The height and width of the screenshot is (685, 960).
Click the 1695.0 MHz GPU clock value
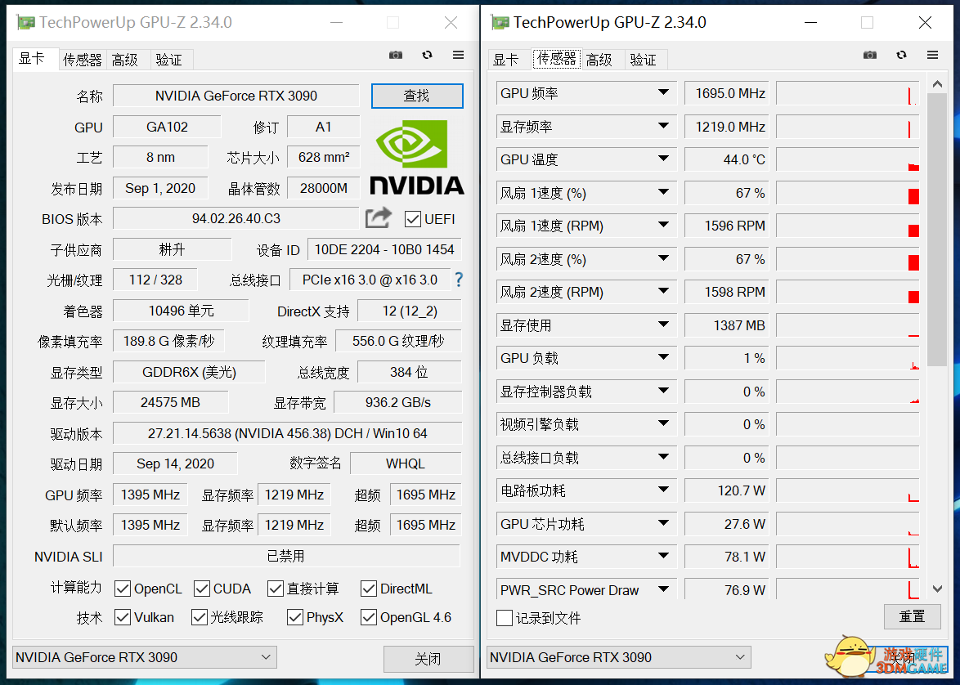click(x=726, y=93)
